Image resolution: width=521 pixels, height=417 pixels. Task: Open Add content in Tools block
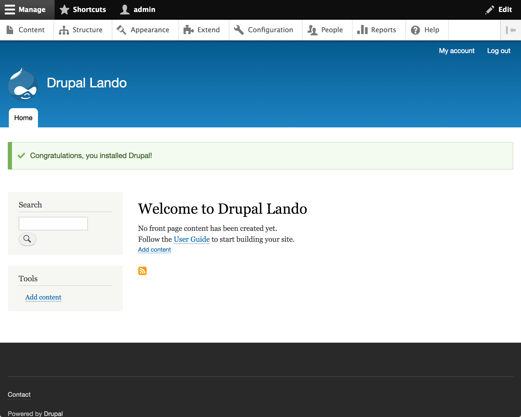click(43, 297)
